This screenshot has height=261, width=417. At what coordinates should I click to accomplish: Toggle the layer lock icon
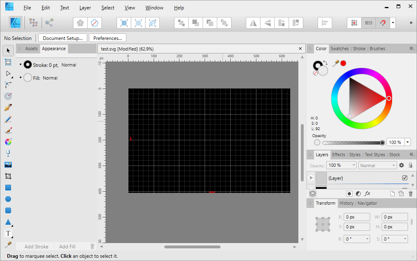tap(410, 165)
